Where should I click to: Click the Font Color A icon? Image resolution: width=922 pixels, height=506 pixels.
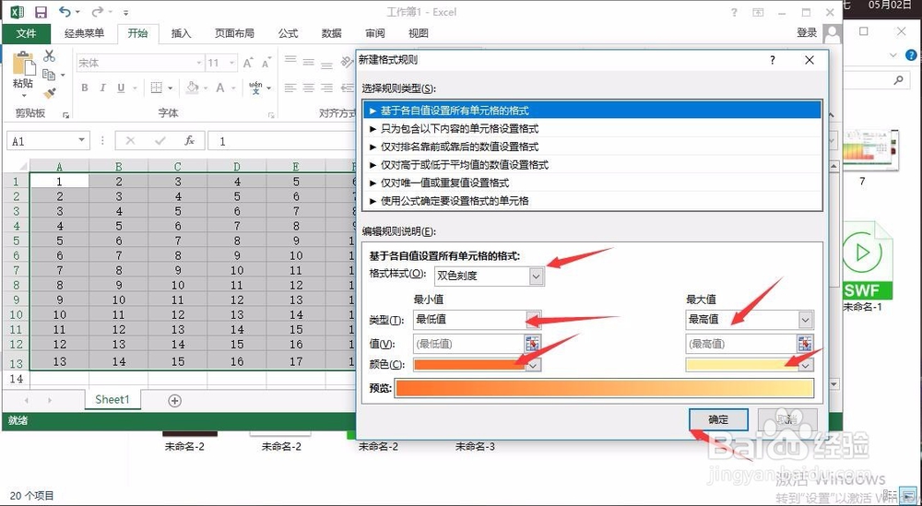coord(220,88)
